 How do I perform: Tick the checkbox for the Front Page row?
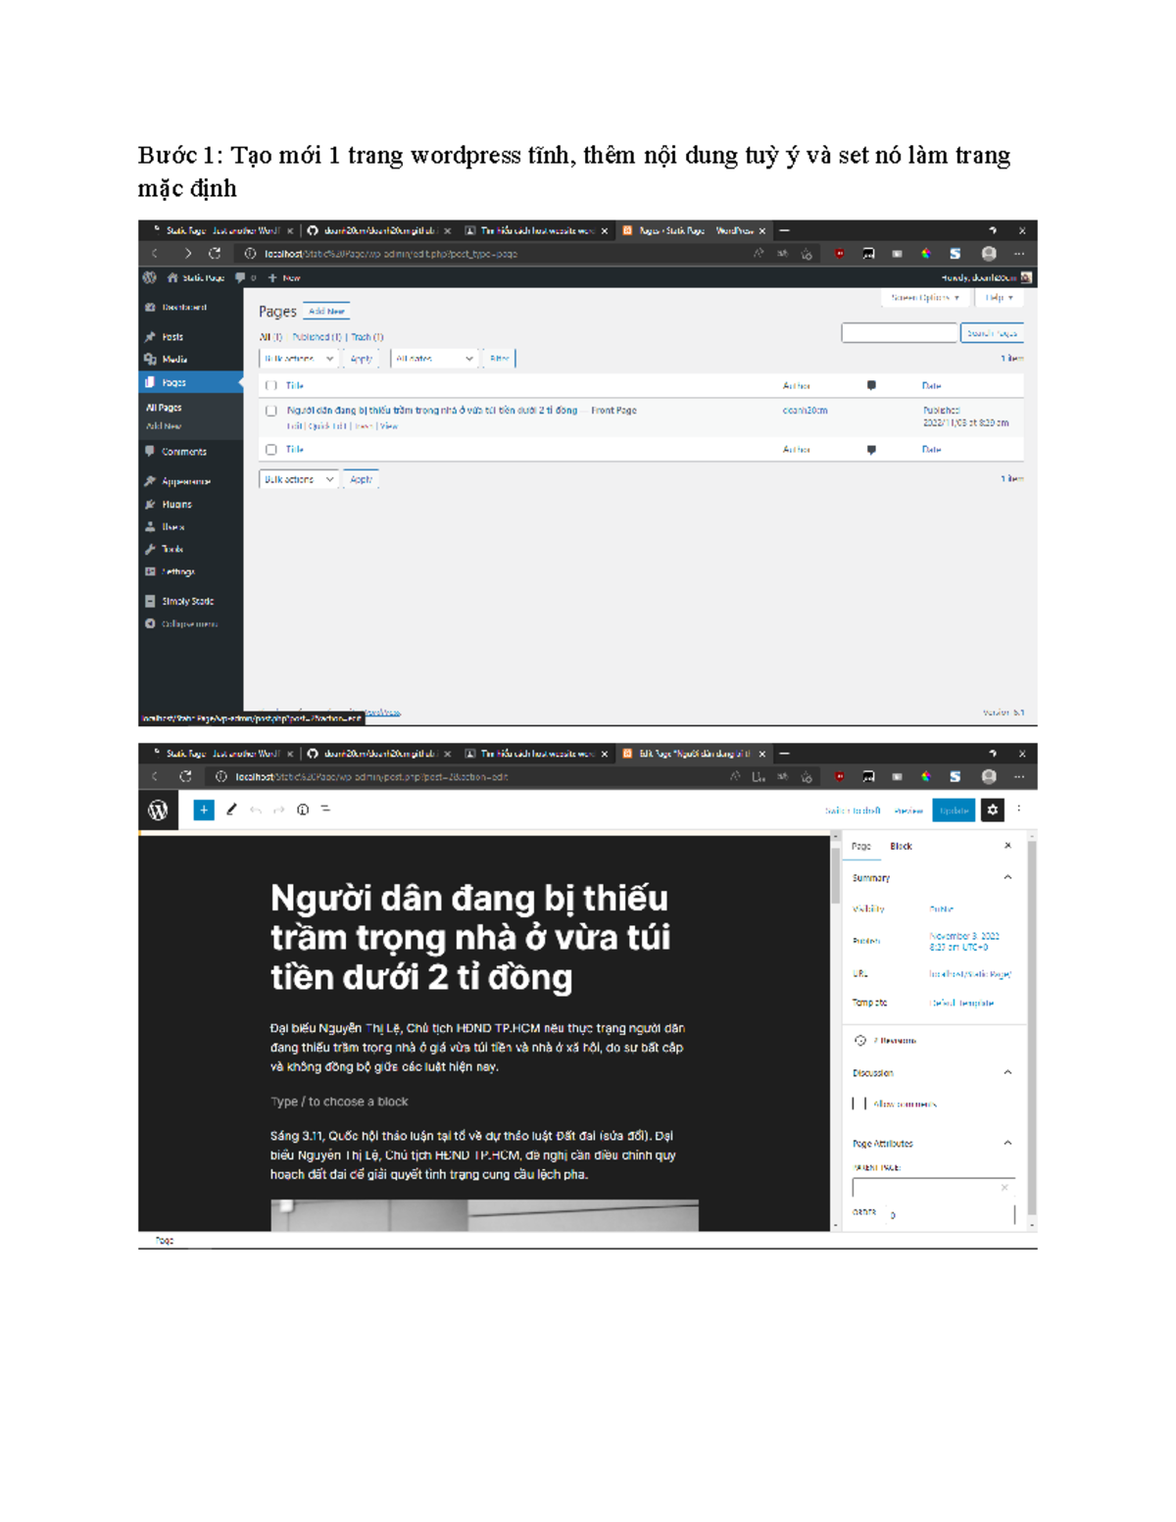(x=271, y=412)
